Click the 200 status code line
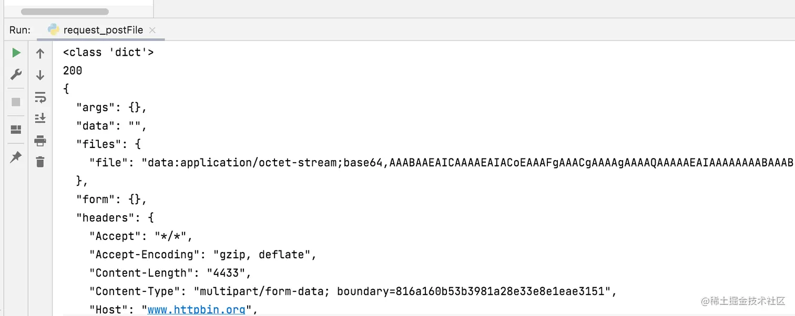795x316 pixels. pyautogui.click(x=73, y=71)
